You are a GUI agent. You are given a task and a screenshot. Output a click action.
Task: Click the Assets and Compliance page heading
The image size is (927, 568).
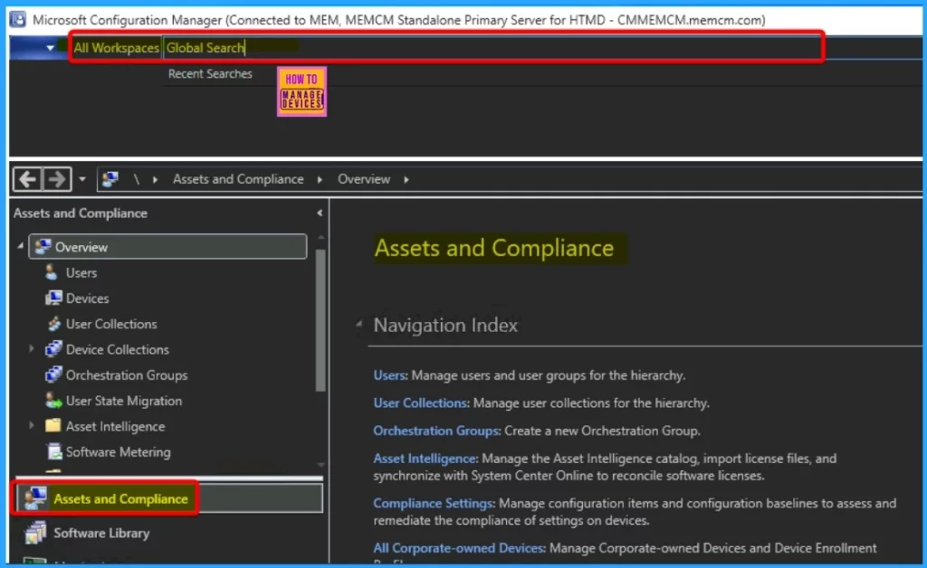tap(494, 248)
